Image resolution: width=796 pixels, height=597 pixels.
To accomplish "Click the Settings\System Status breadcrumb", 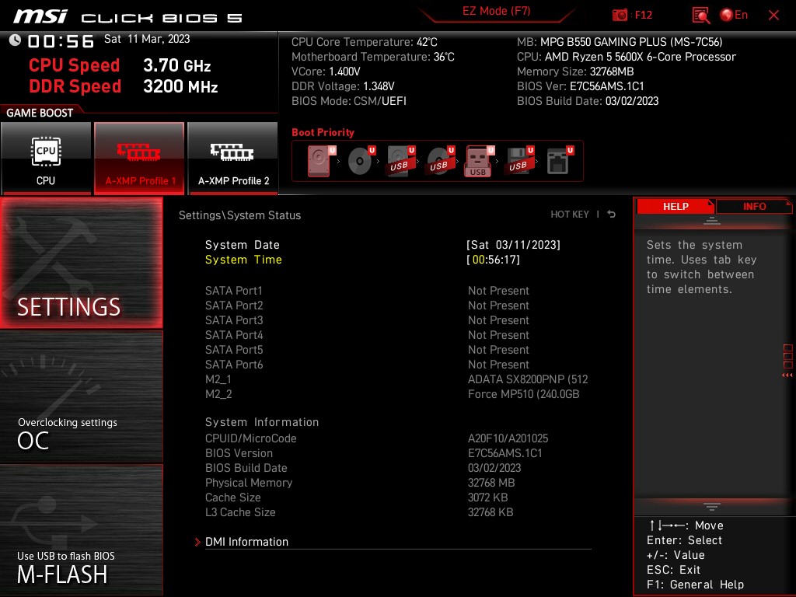I will [x=239, y=215].
